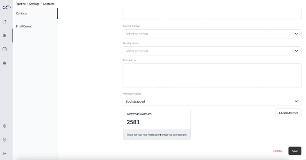This screenshot has width=306, height=160.
Task: Focus the Competitors text area
Action: click(x=212, y=75)
